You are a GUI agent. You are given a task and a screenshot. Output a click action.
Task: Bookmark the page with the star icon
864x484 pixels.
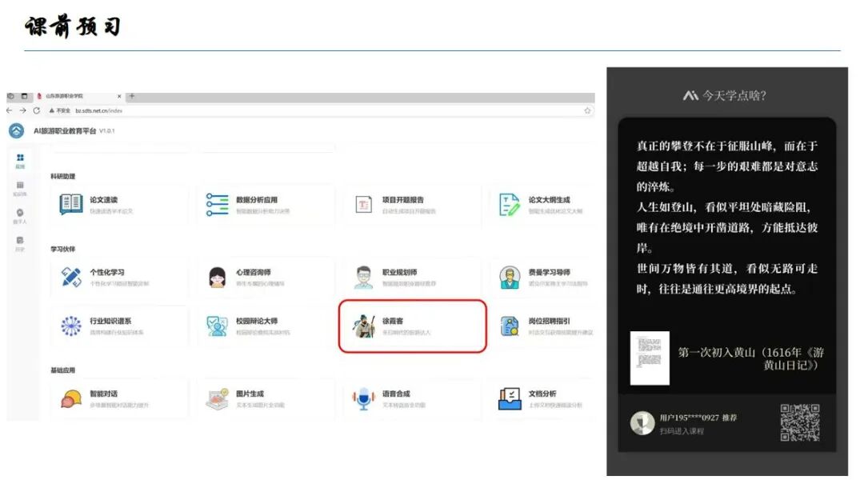tap(587, 111)
